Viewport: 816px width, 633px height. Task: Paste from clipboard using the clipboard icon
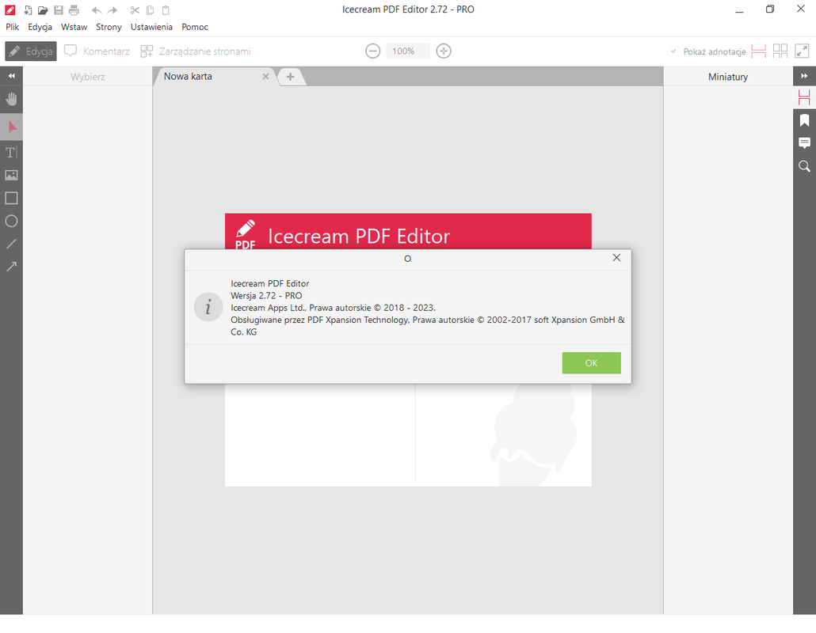click(166, 9)
